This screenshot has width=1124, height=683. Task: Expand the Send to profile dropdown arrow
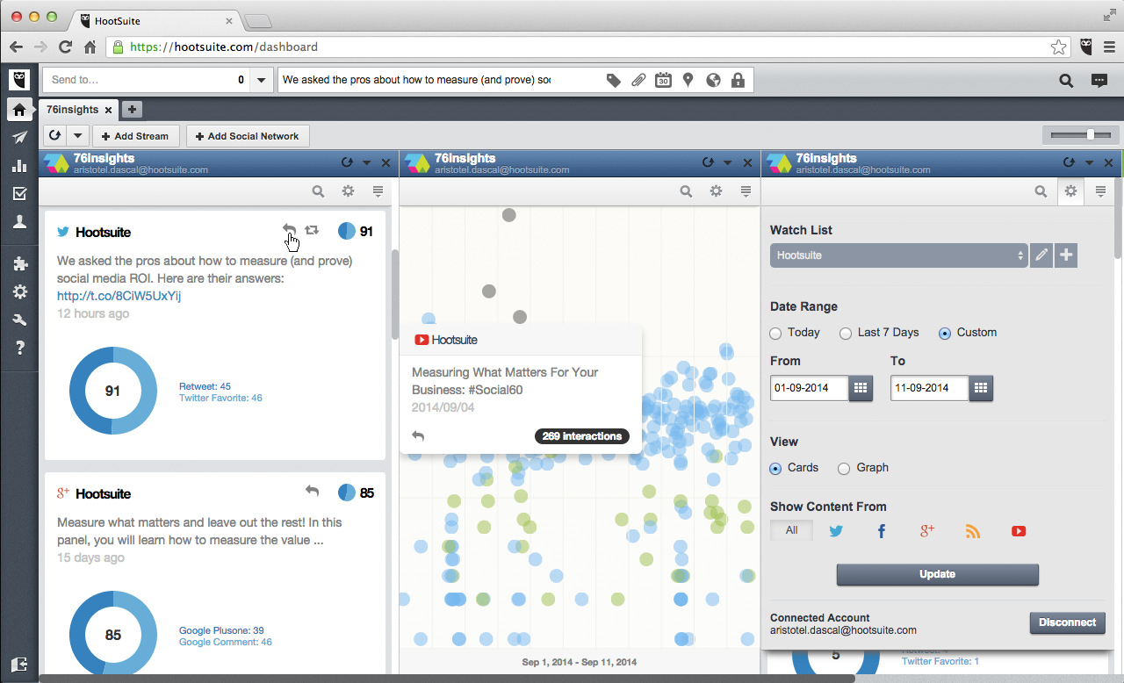point(261,80)
